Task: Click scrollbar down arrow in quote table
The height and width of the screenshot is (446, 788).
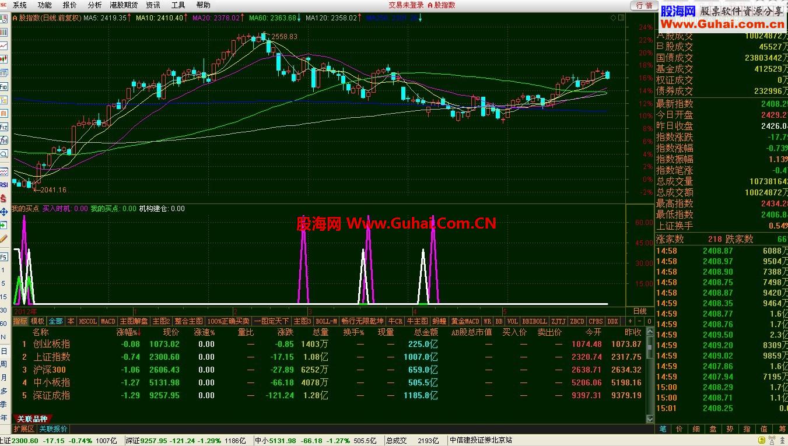Action: [x=650, y=419]
